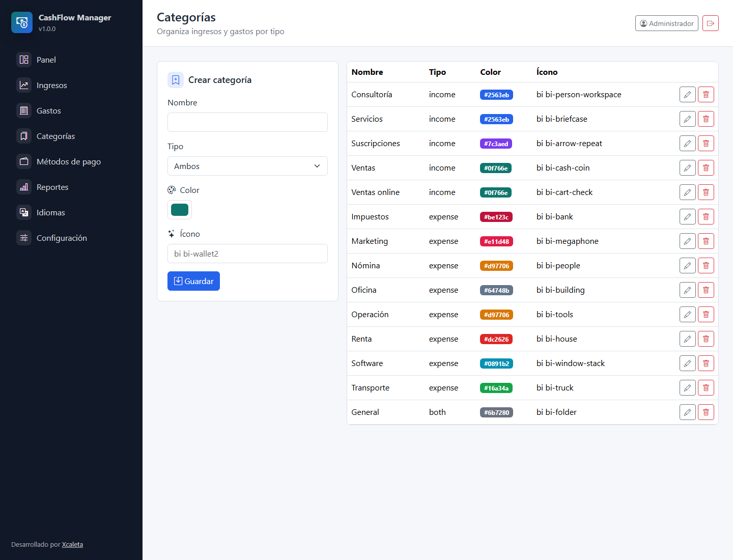
Task: Click the Guardar button
Action: [x=193, y=281]
